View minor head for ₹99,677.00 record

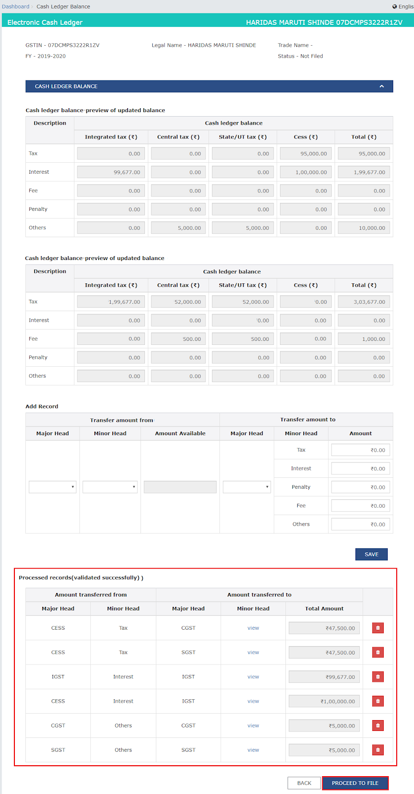pos(253,676)
